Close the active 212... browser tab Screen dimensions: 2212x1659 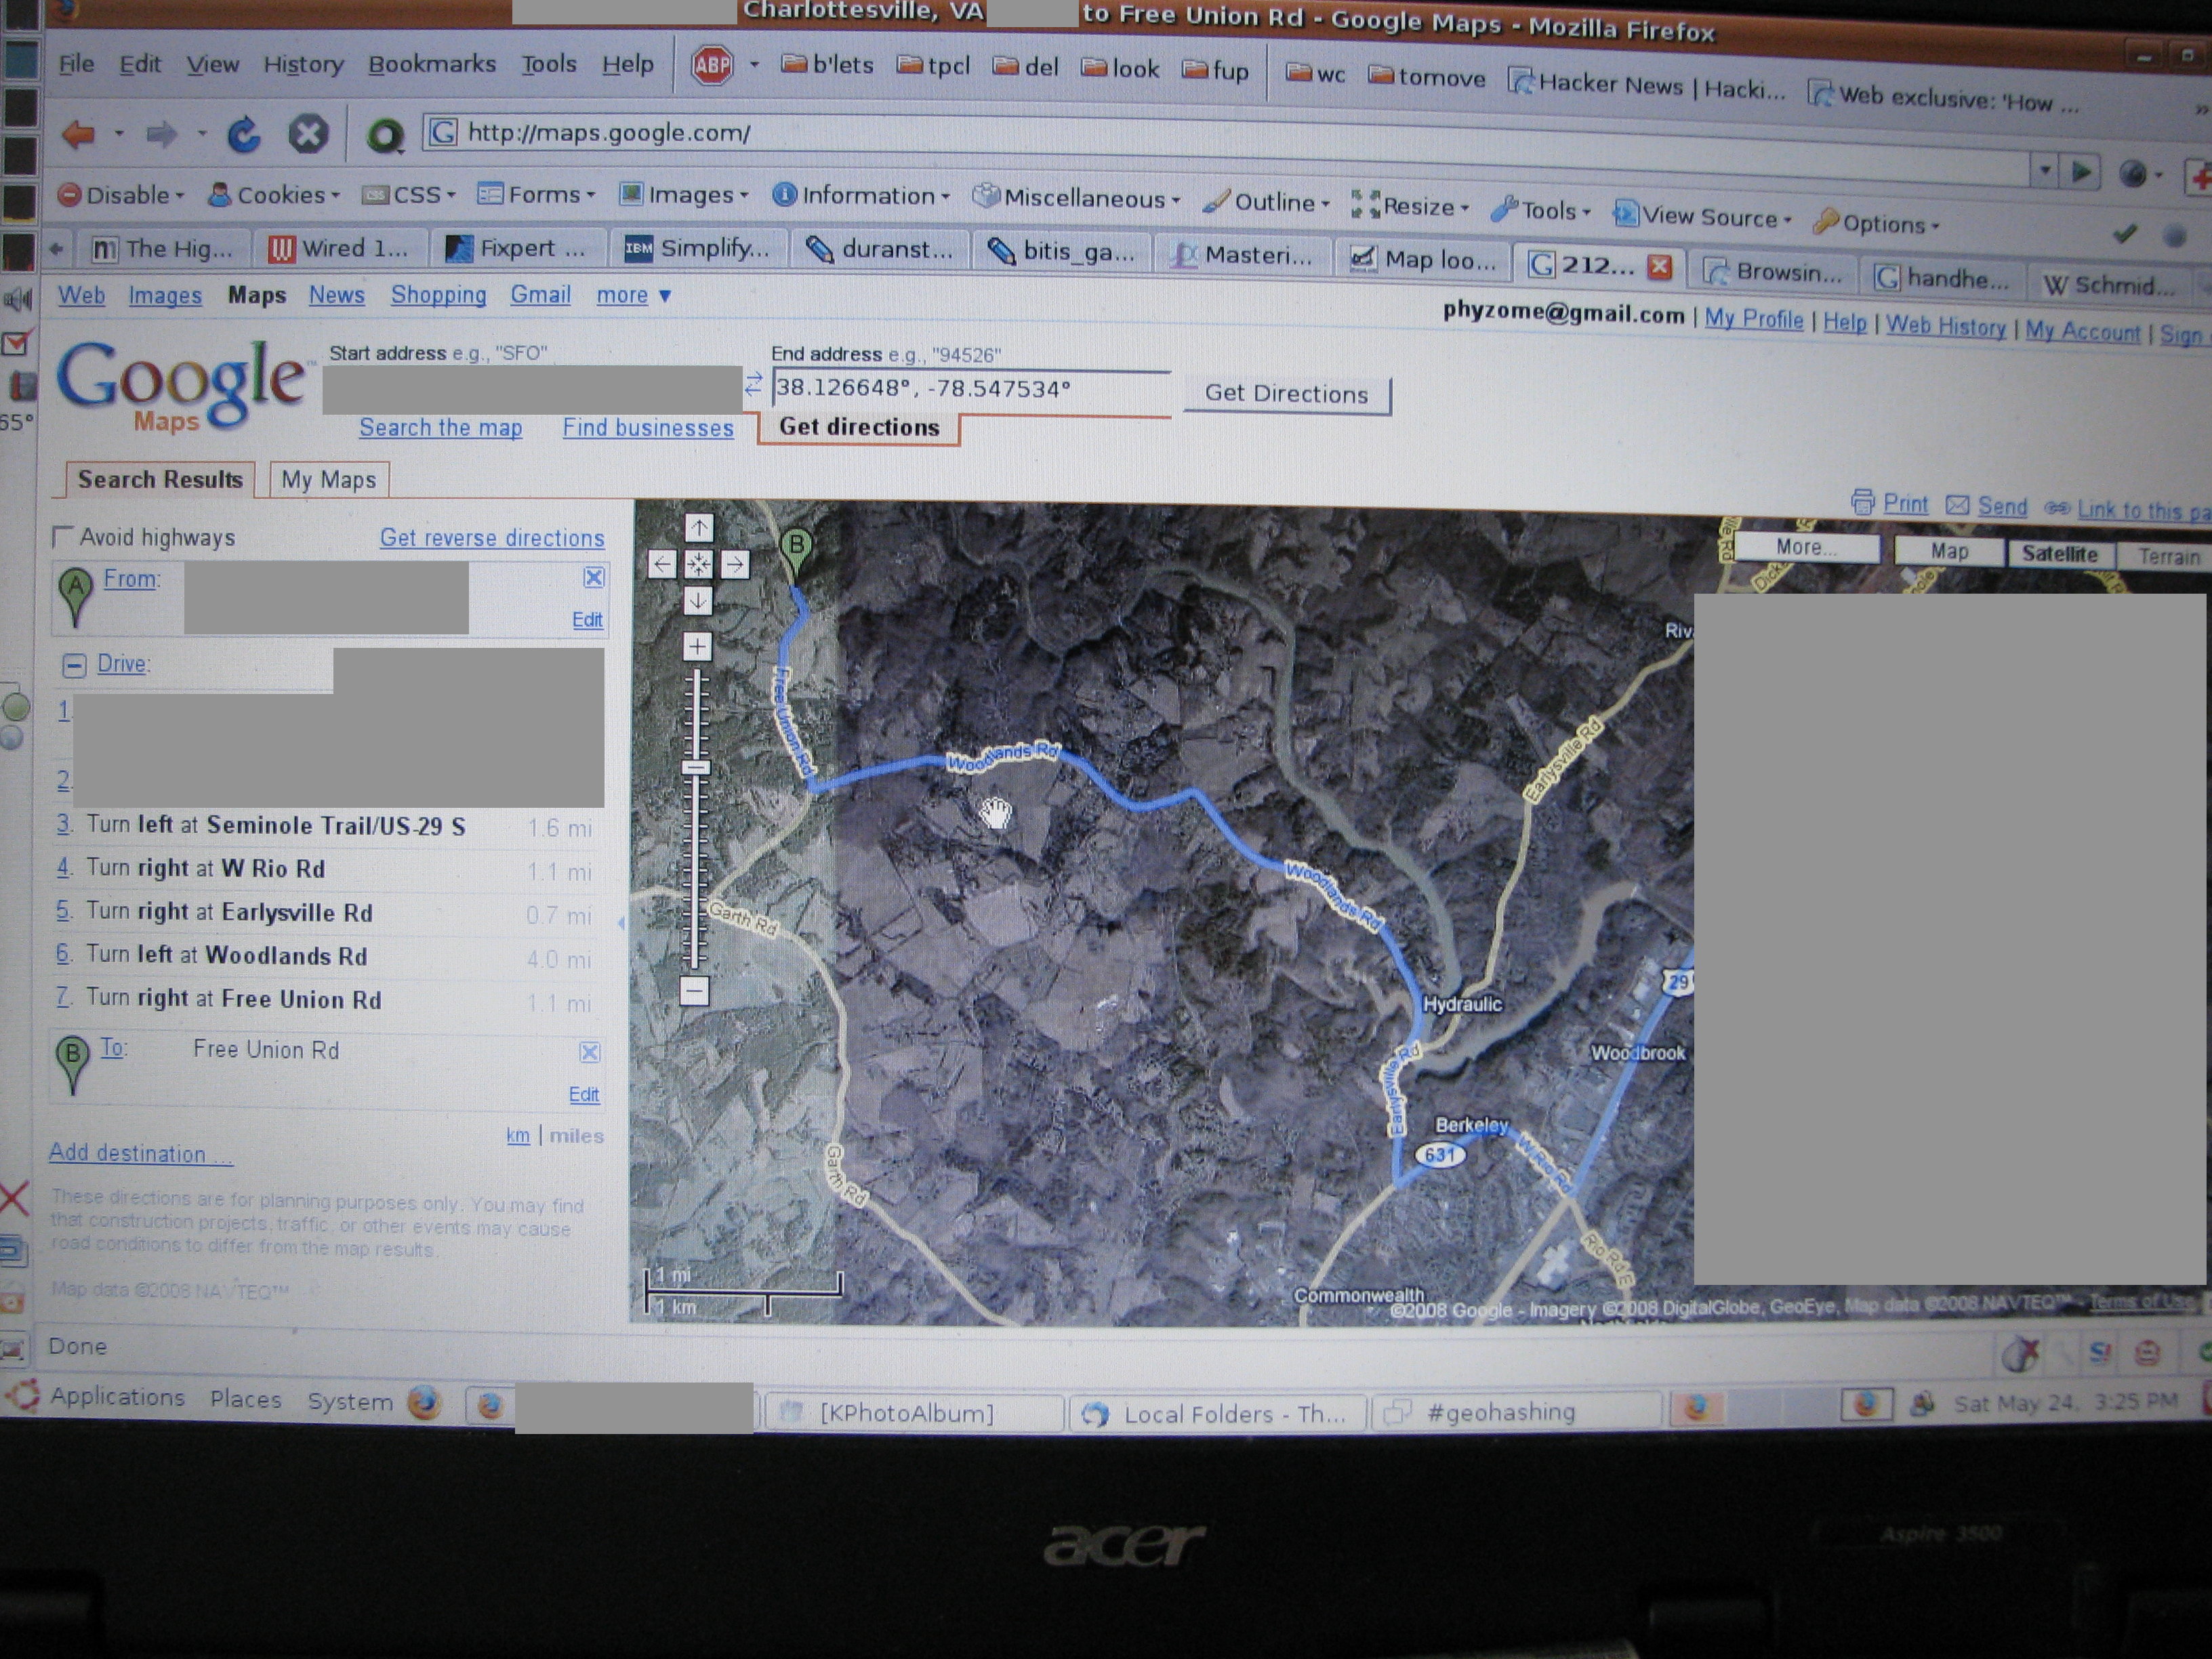[x=1660, y=266]
